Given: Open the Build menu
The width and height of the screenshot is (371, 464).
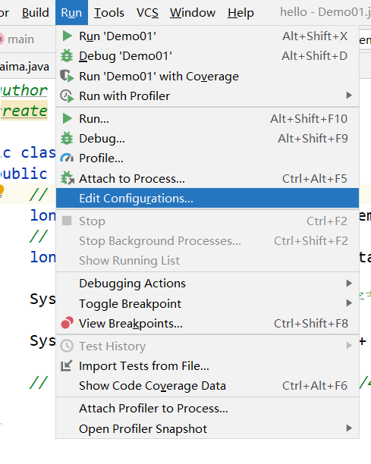Looking at the screenshot, I should pos(35,13).
